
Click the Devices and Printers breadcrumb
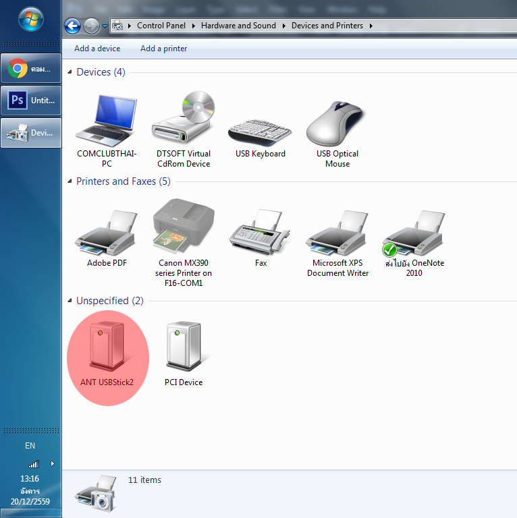(327, 26)
